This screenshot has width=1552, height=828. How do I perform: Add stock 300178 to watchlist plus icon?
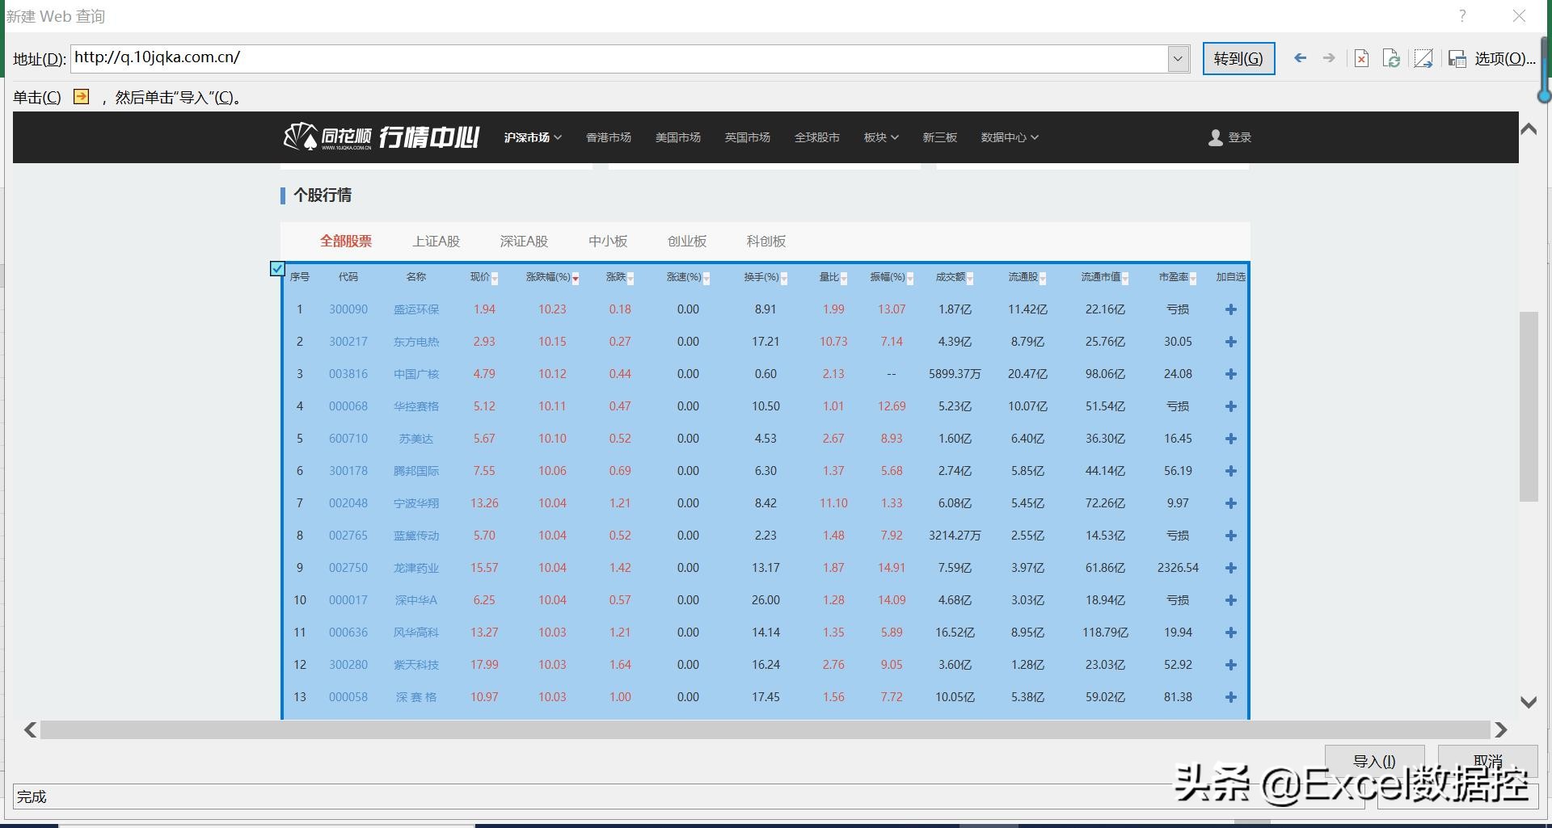1231,471
